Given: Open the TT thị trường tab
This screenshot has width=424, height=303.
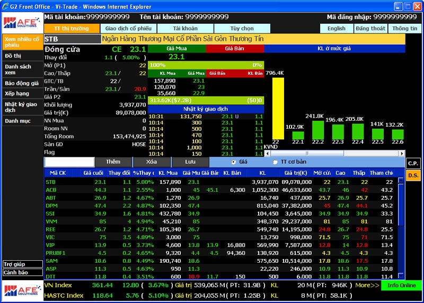Looking at the screenshot, I should [72, 29].
